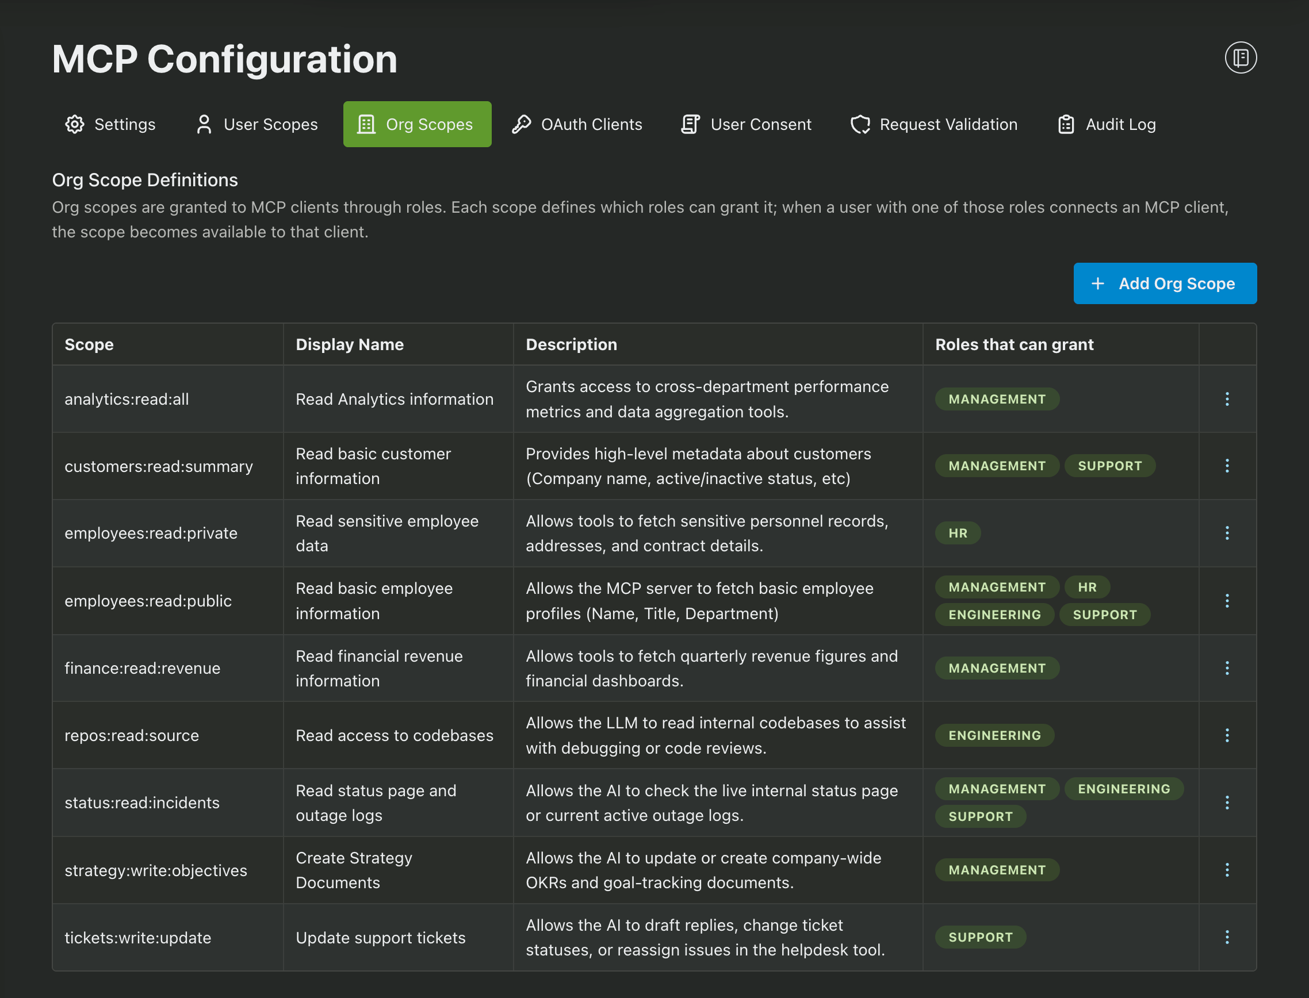Click 'Create Strategy Documents' display name
This screenshot has width=1309, height=998.
pyautogui.click(x=354, y=870)
